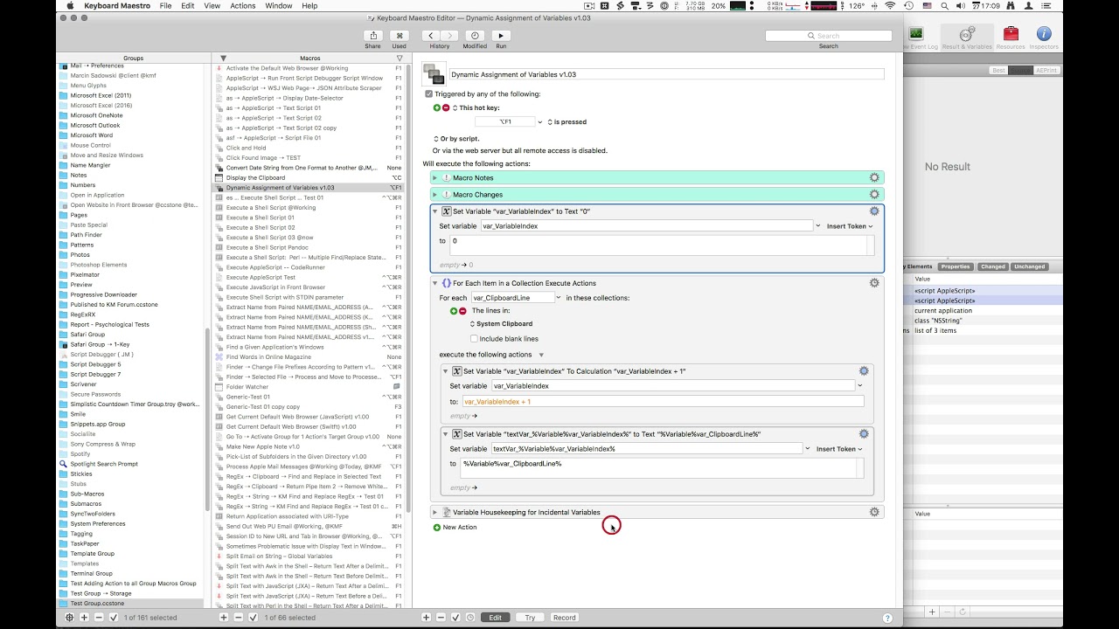
Task: Click the Modified clock toolbar icon
Action: point(475,36)
